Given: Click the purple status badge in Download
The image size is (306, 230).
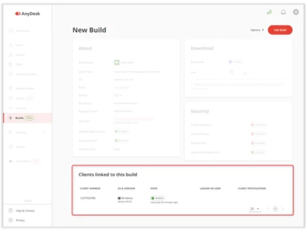Looking at the screenshot, I should pyautogui.click(x=235, y=62).
